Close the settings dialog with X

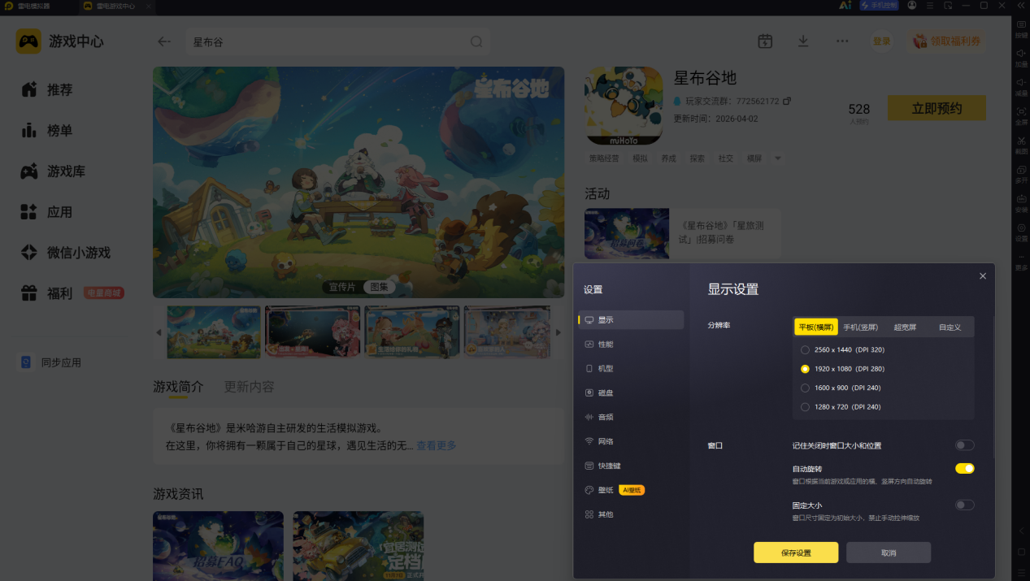click(x=982, y=276)
